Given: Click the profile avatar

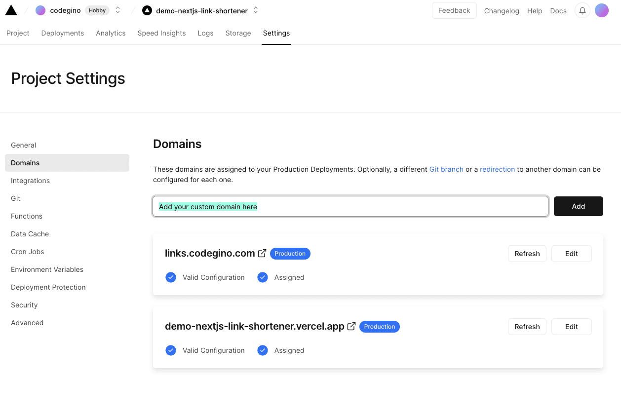Looking at the screenshot, I should (x=602, y=10).
